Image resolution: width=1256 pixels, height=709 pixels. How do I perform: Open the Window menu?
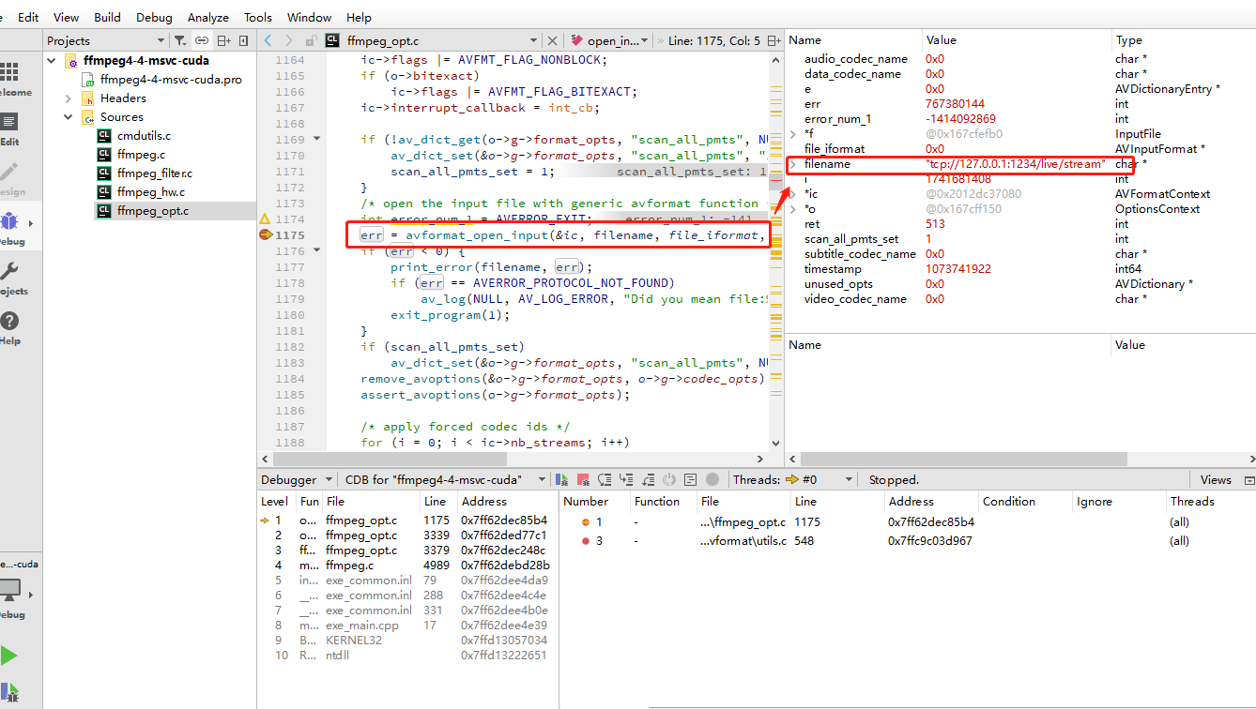coord(309,17)
